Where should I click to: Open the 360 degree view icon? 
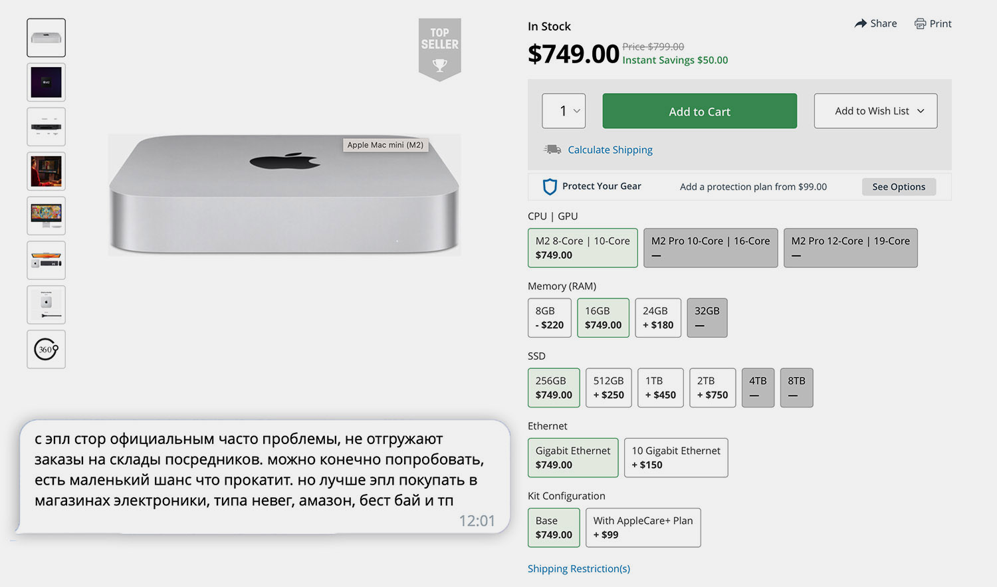[46, 349]
